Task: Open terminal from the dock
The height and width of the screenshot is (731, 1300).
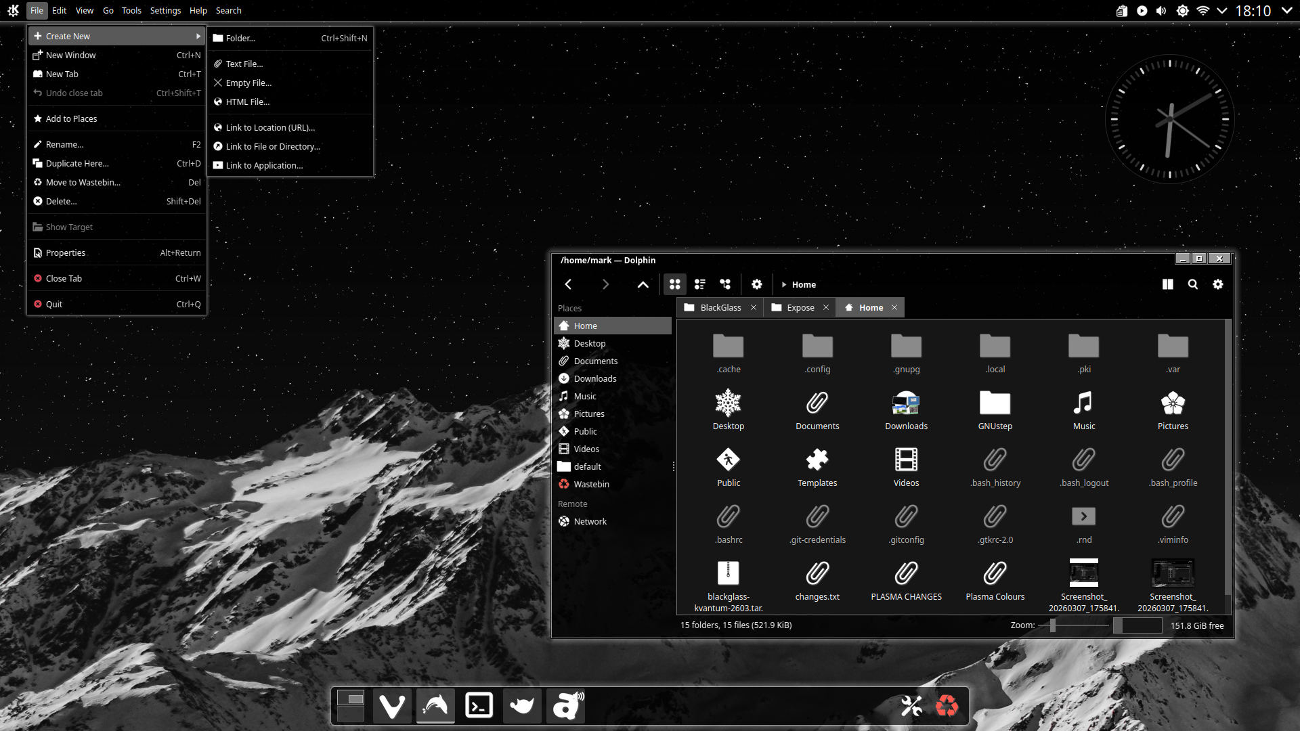Action: (x=479, y=706)
